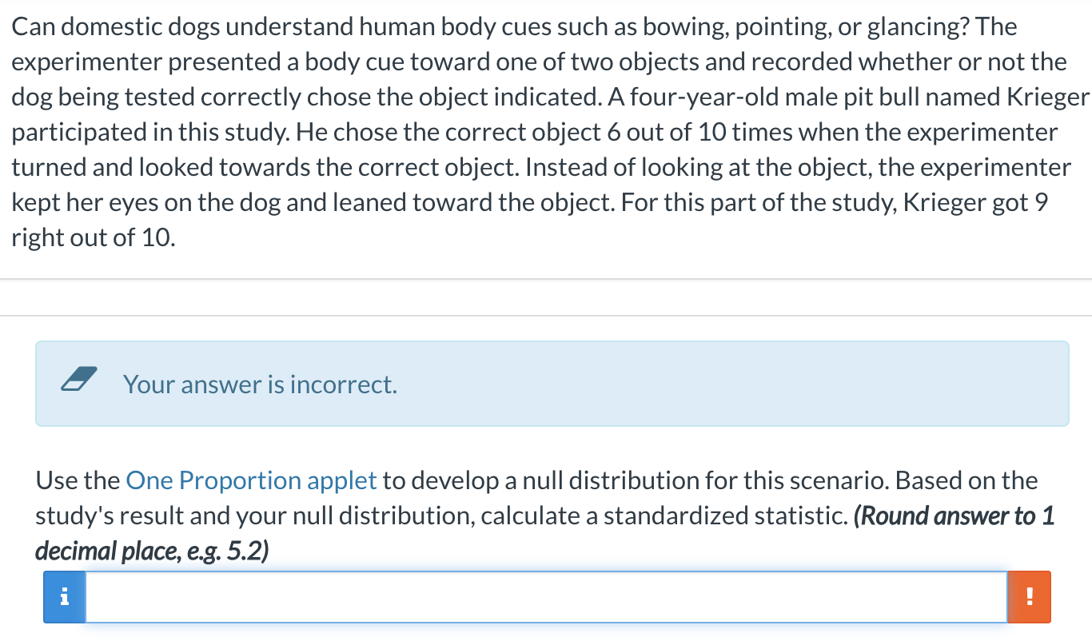Click the 'One Proportion applet' hyperlink text
The width and height of the screenshot is (1092, 641).
(x=252, y=480)
